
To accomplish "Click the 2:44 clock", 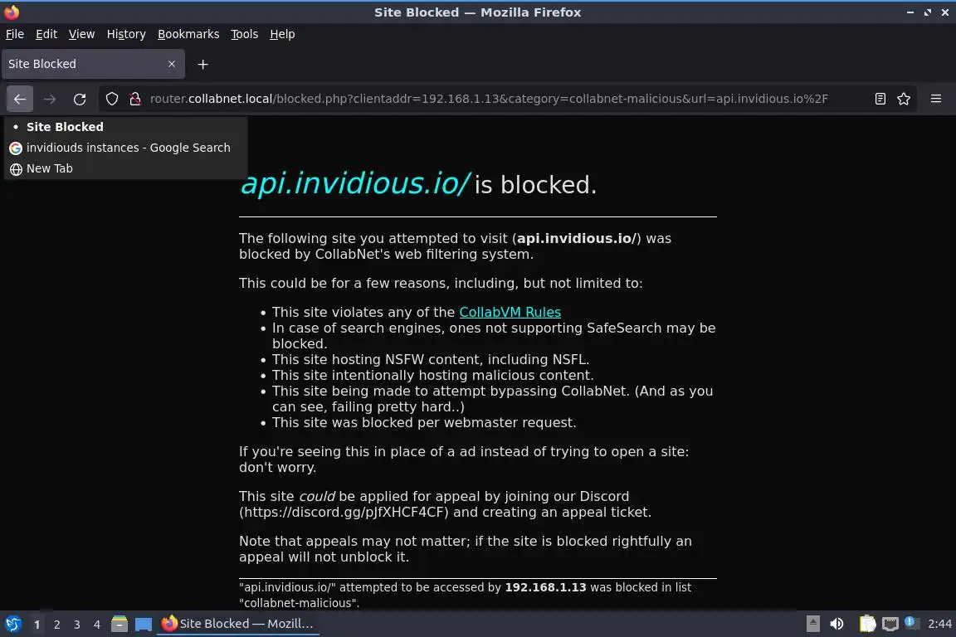I will (939, 624).
